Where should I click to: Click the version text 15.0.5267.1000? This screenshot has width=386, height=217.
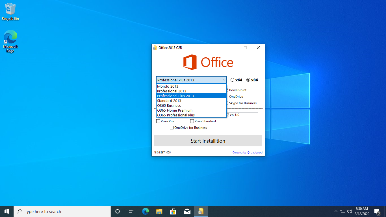[162, 153]
